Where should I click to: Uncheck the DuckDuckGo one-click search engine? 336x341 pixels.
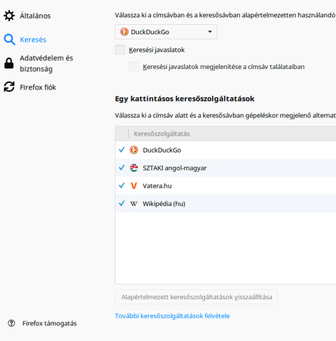point(122,150)
